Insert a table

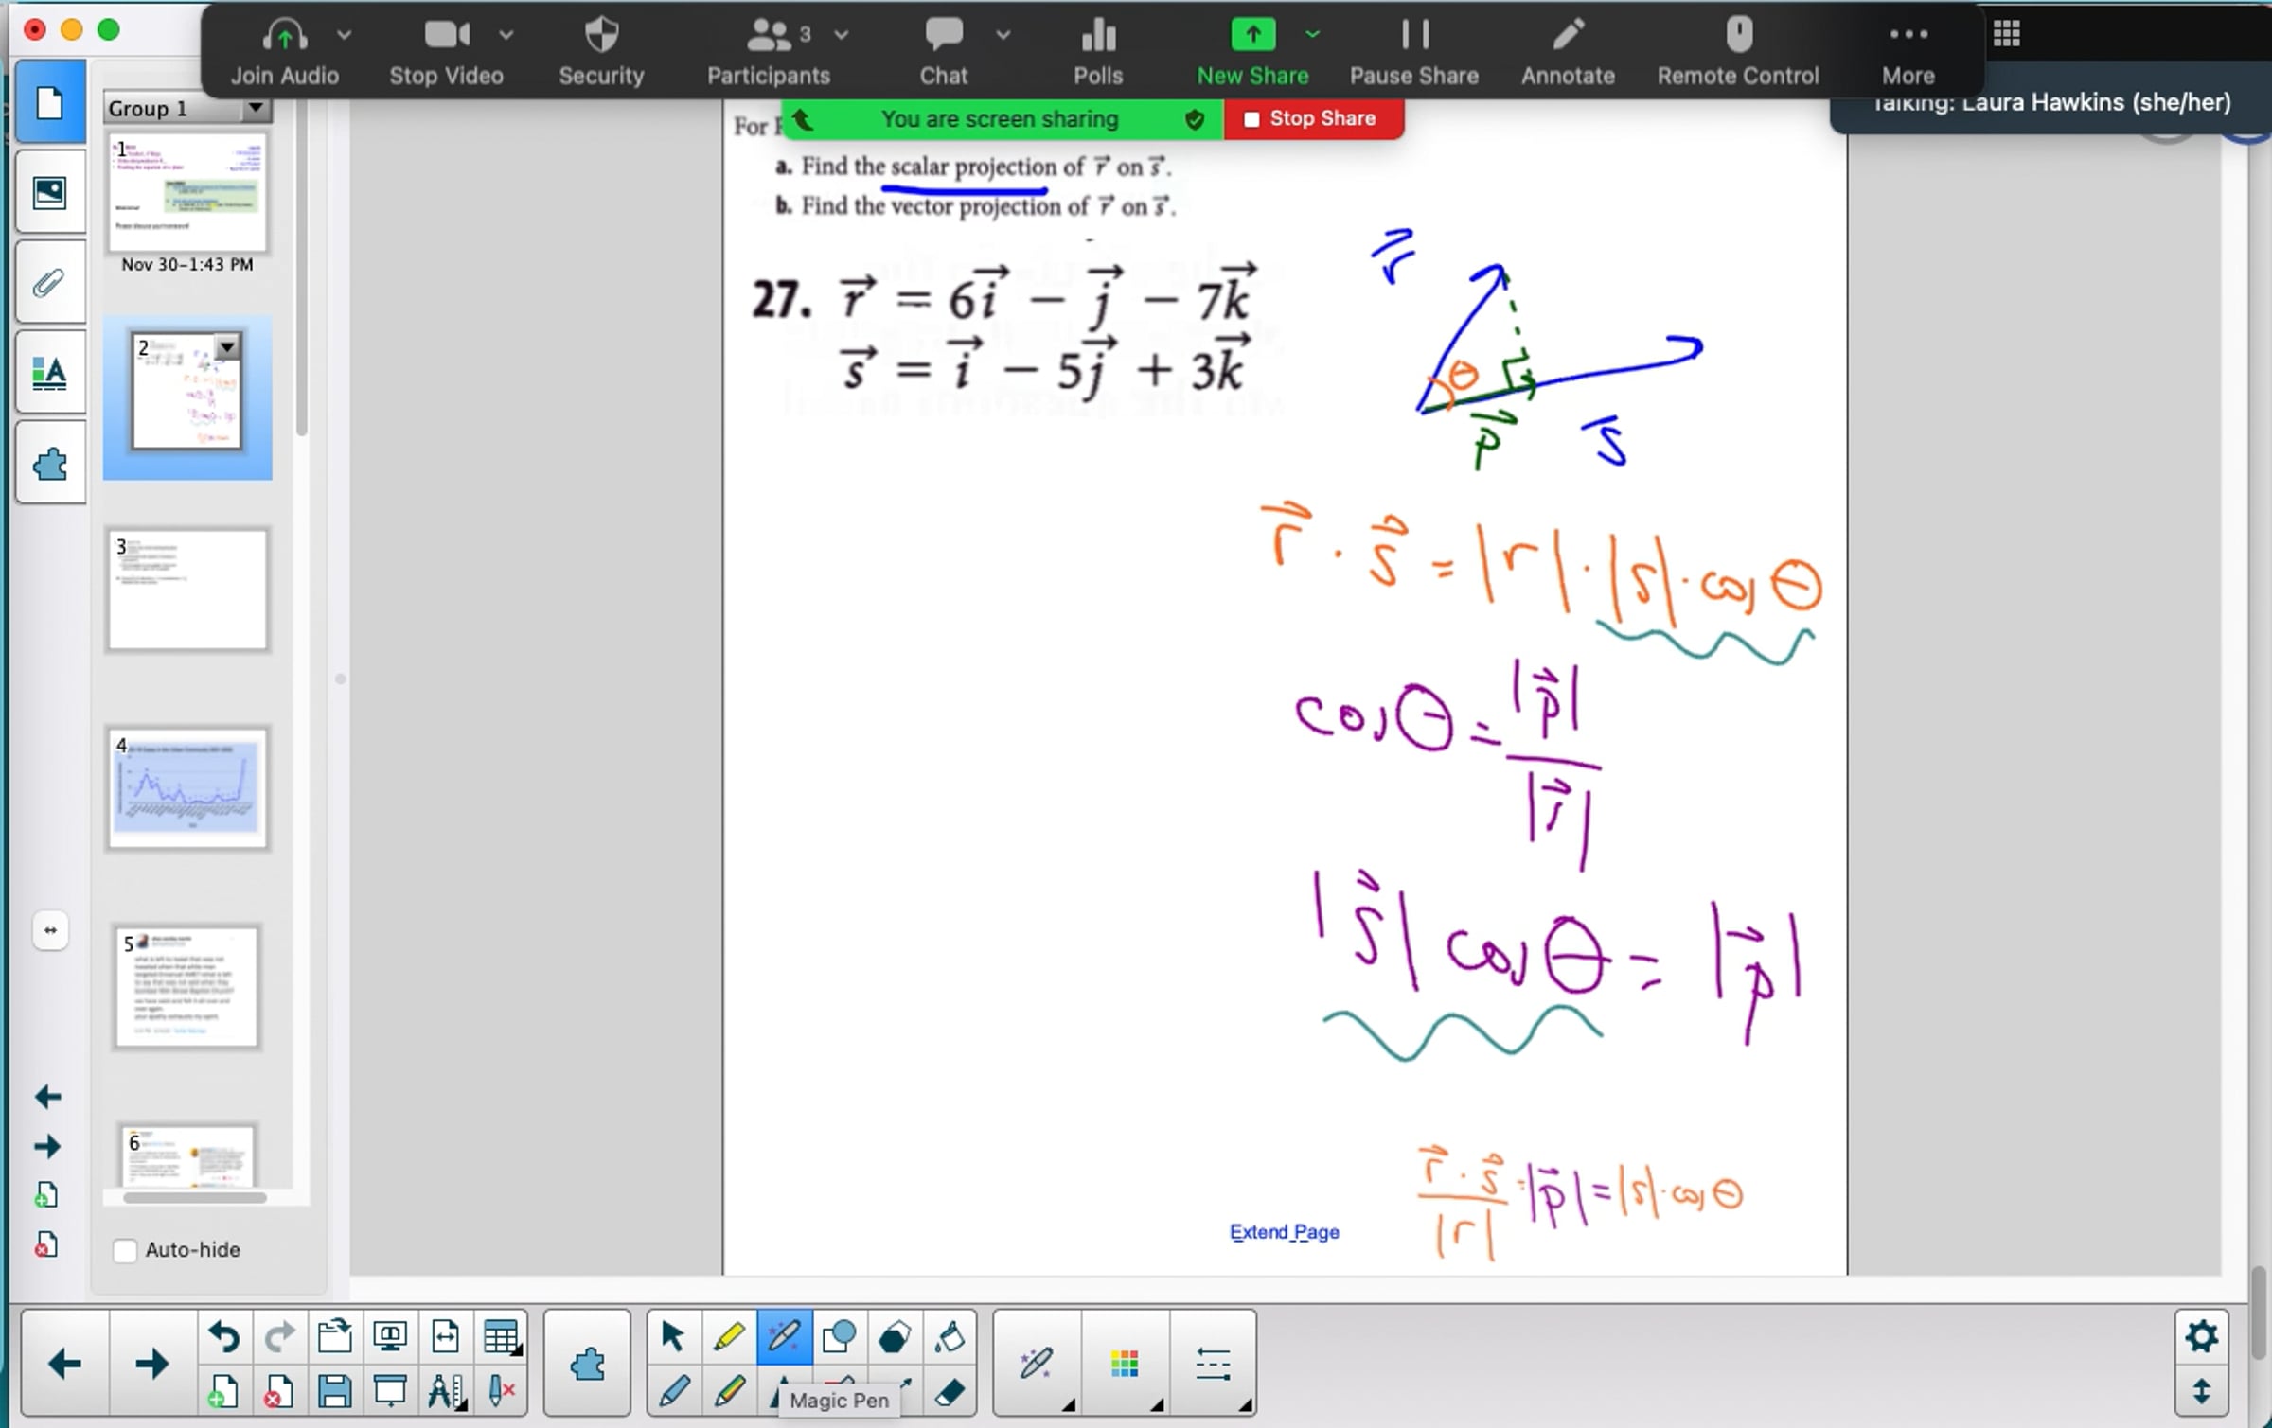pos(500,1336)
